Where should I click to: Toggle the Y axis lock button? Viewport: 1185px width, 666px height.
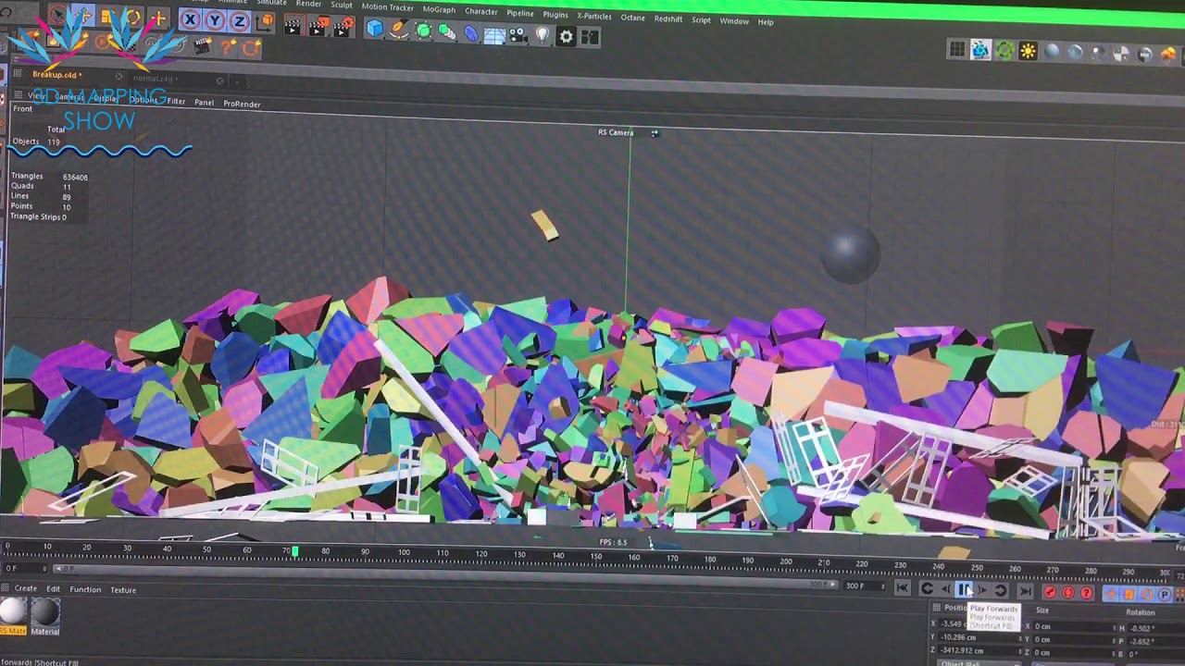click(x=215, y=20)
